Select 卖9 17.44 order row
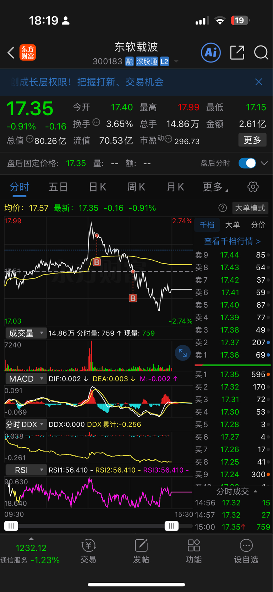273x592 pixels. (233, 255)
